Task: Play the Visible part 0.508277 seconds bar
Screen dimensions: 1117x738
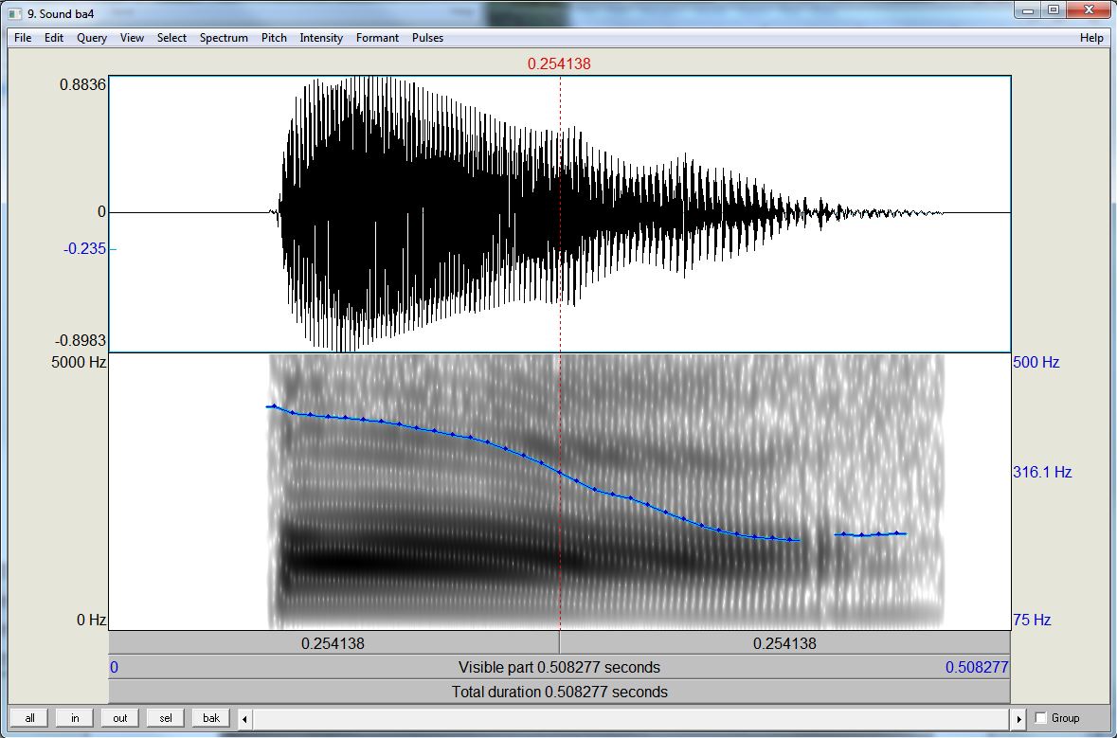Action: pos(559,668)
